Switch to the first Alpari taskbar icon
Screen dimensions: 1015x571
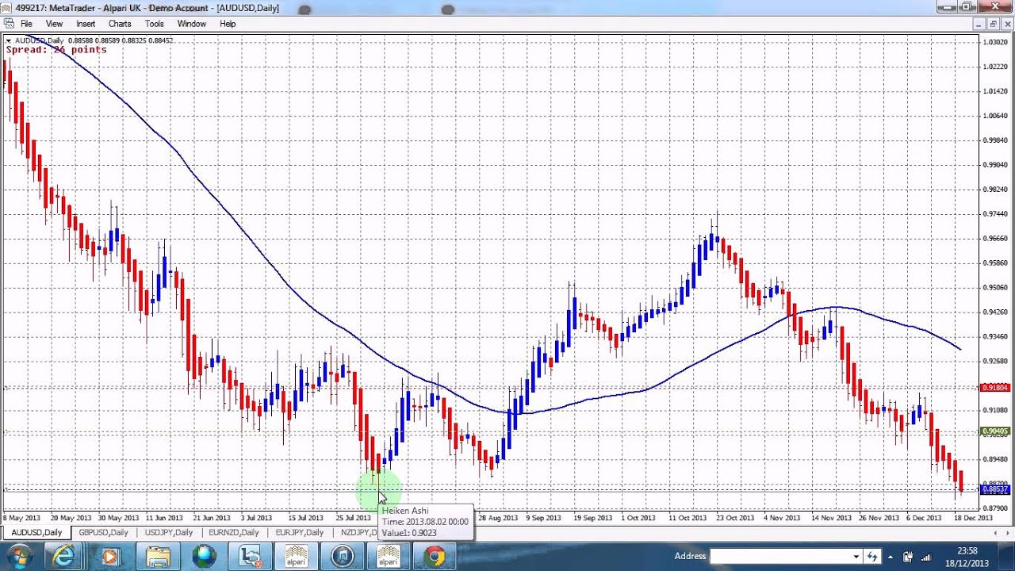tap(296, 557)
